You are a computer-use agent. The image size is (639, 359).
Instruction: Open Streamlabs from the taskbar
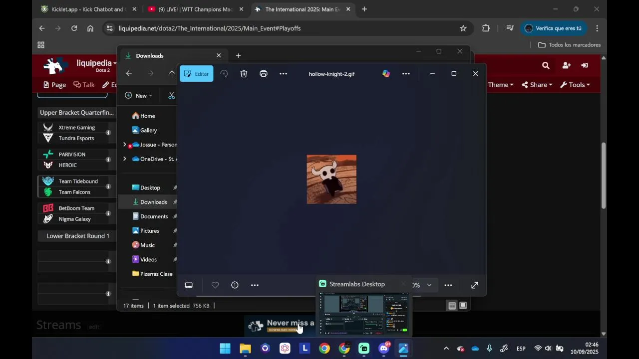click(364, 349)
